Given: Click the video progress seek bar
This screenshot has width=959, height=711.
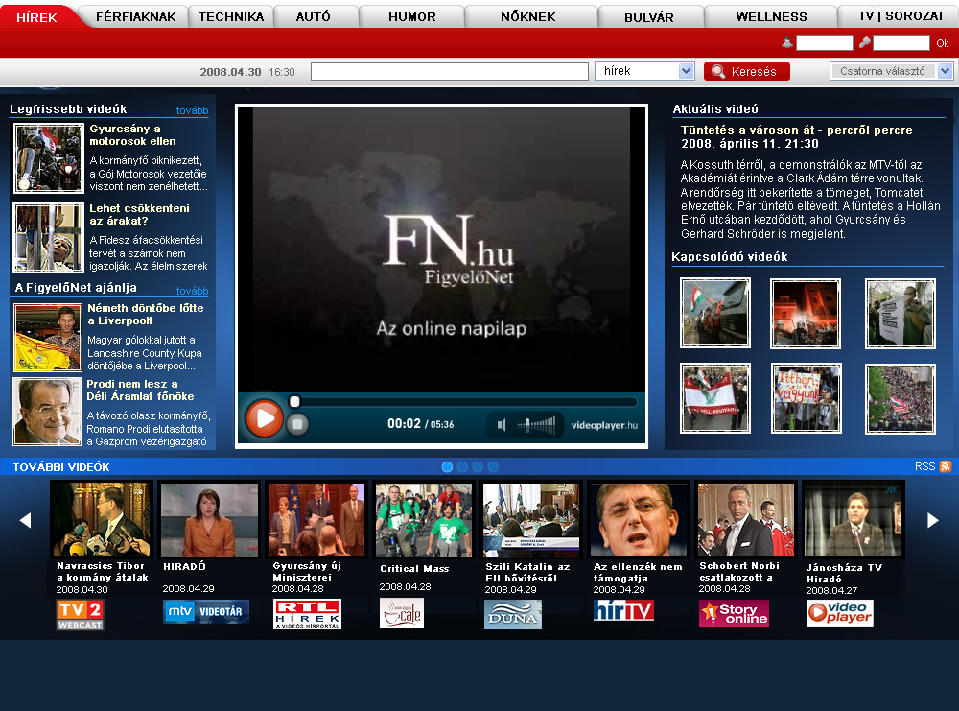Looking at the screenshot, I should [465, 402].
